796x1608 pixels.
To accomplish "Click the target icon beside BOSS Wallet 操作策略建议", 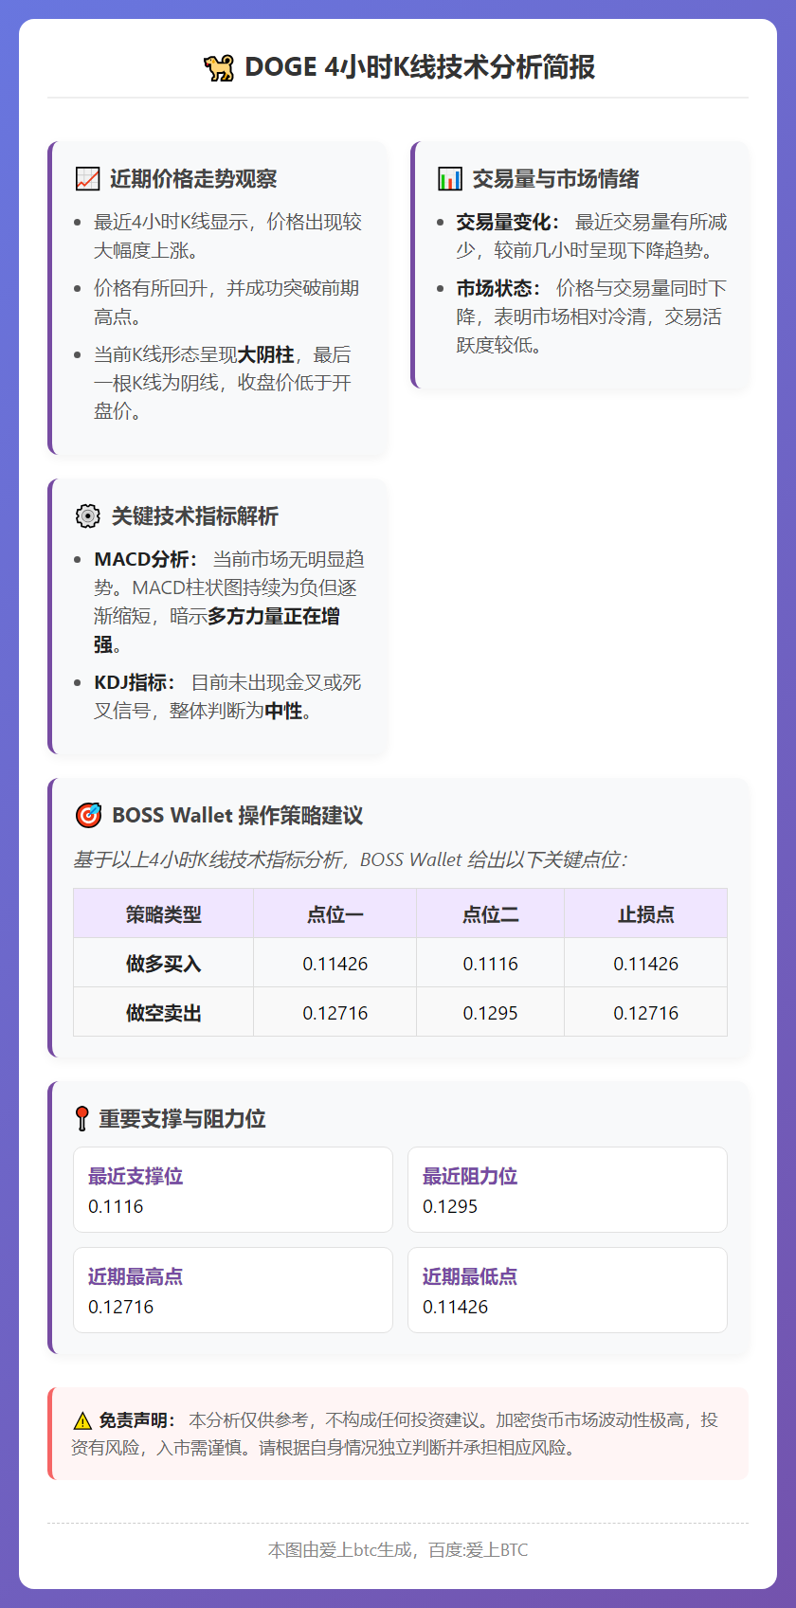I will pyautogui.click(x=87, y=815).
